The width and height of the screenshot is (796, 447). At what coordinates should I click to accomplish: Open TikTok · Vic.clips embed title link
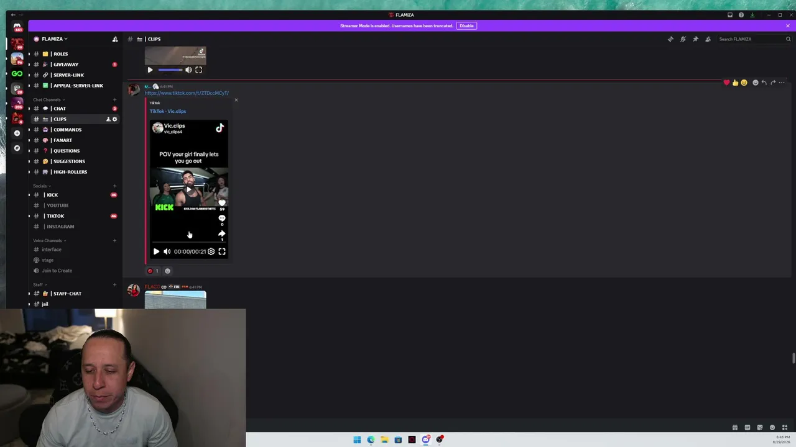pos(168,111)
